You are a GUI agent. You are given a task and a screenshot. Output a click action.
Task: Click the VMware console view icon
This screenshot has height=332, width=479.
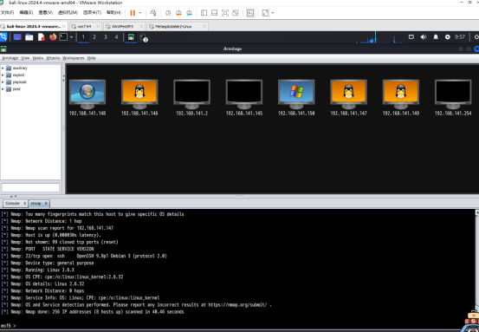250,13
